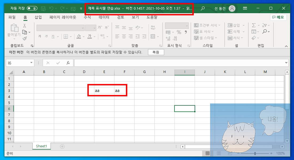
Task: Switch to the 삽입 (Insert) tab
Action: (38, 17)
